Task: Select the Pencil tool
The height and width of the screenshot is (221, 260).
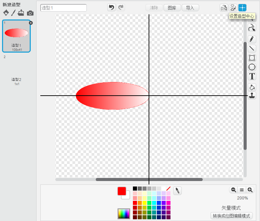Action: pyautogui.click(x=252, y=40)
